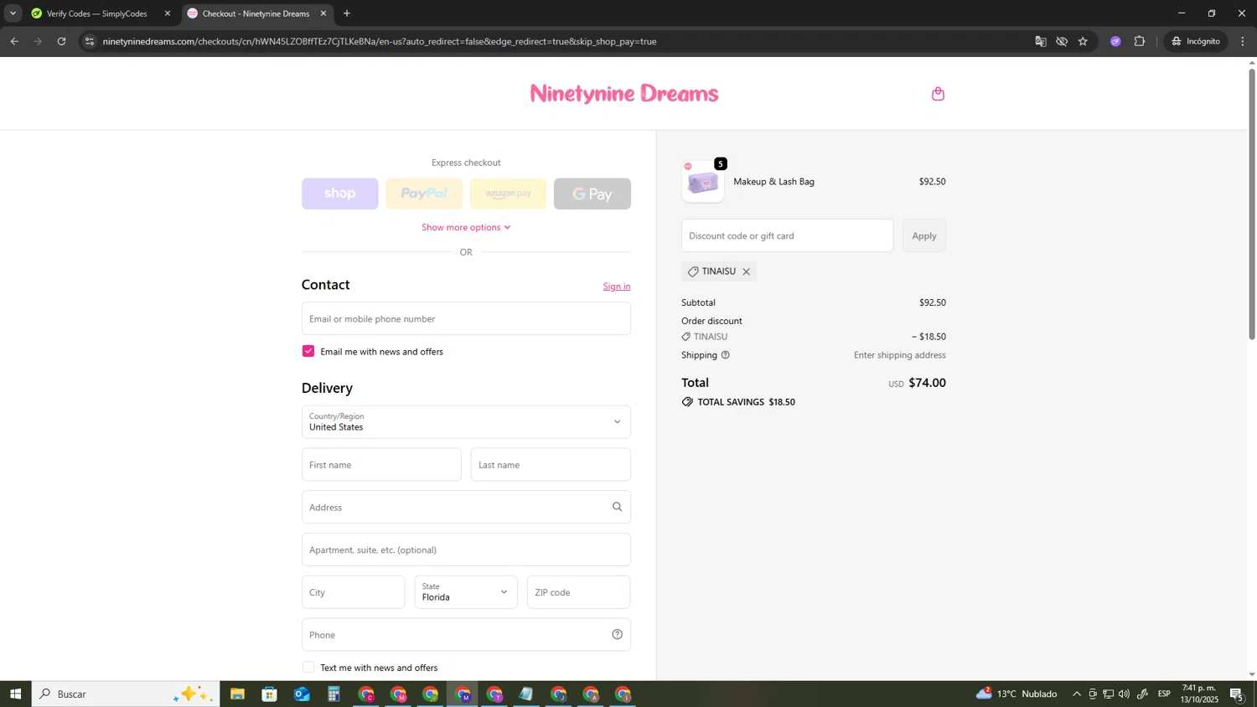Toggle Email me with news and offers
The height and width of the screenshot is (707, 1257).
click(x=308, y=351)
